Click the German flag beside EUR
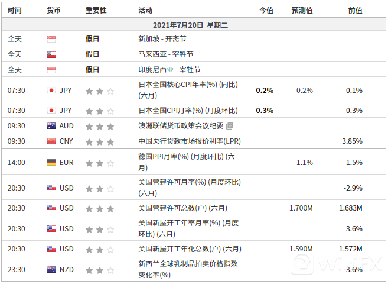 coord(51,162)
